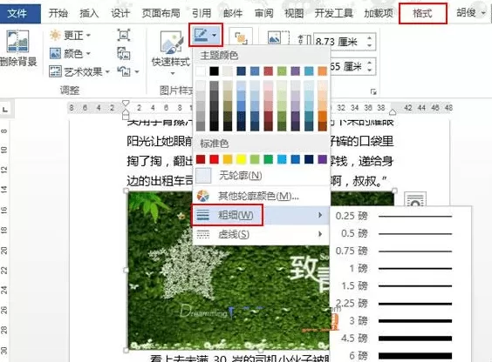Open the size dialog launcher icon
The height and width of the screenshot is (362, 492).
[x=373, y=91]
